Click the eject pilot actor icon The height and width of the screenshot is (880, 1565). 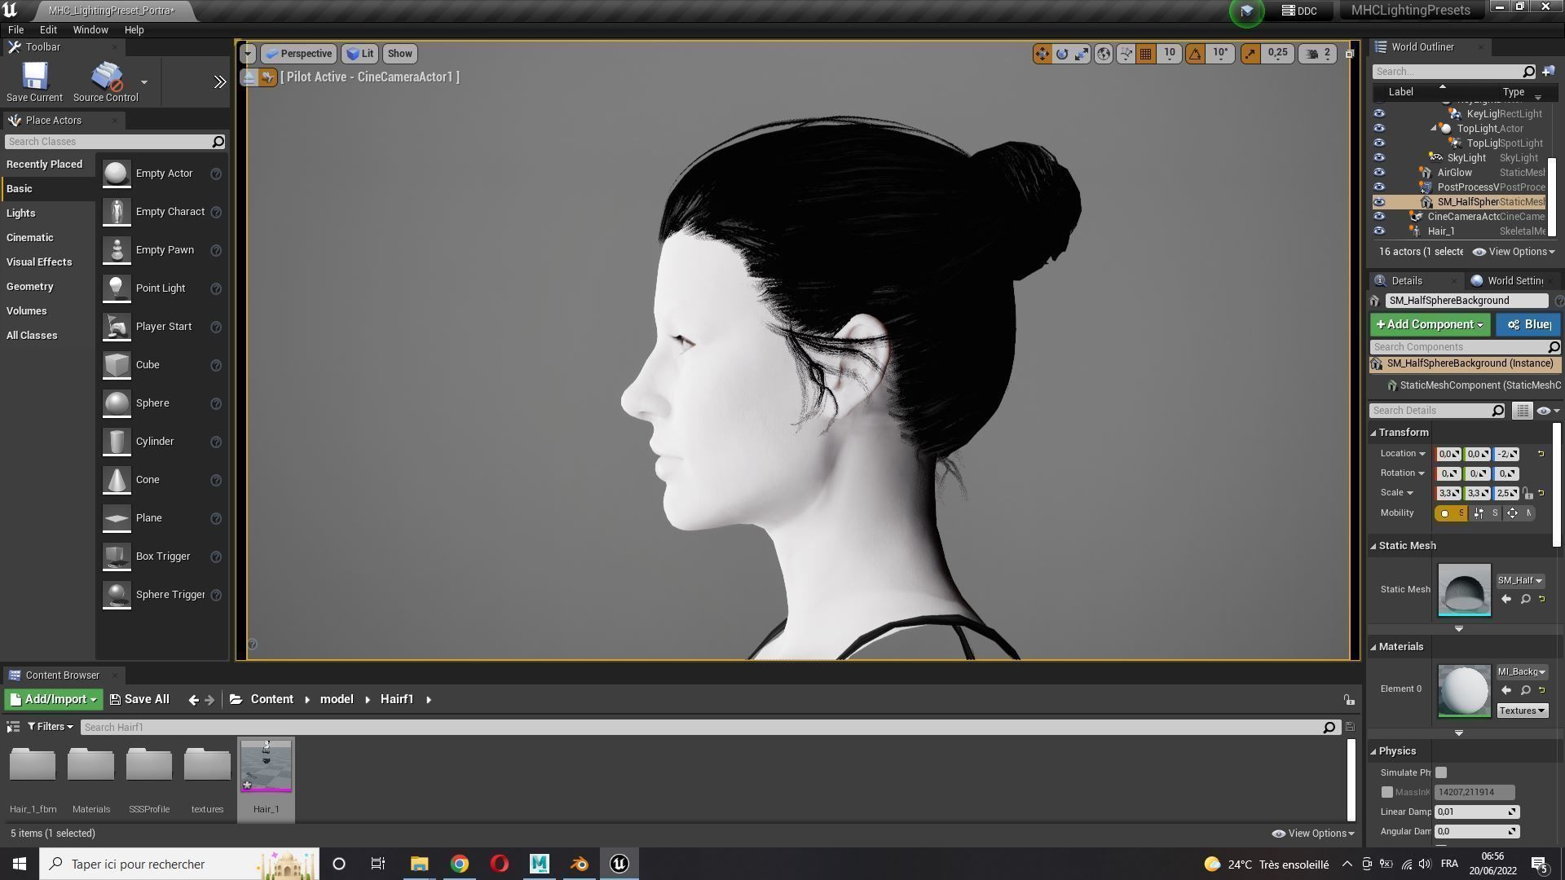[x=249, y=77]
